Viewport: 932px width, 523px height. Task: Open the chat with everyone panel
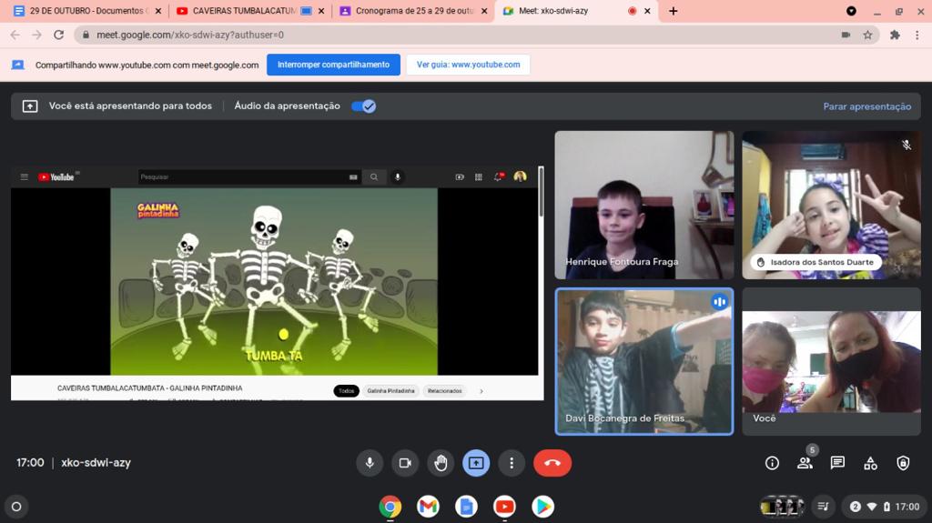point(837,463)
